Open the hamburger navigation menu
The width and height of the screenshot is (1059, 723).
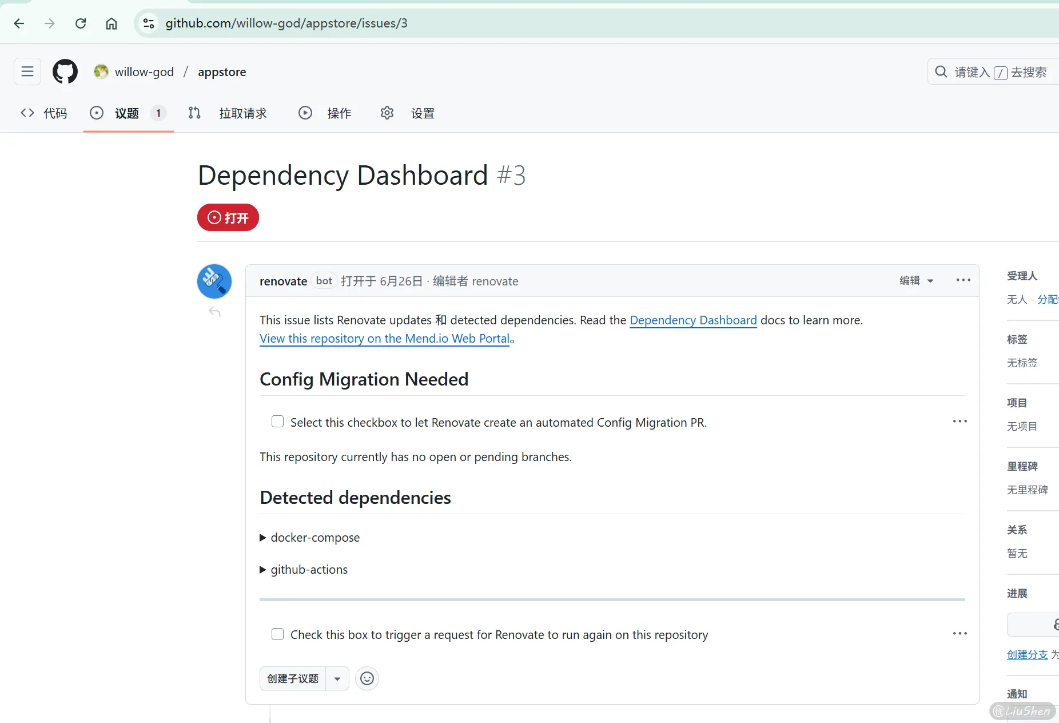[27, 71]
